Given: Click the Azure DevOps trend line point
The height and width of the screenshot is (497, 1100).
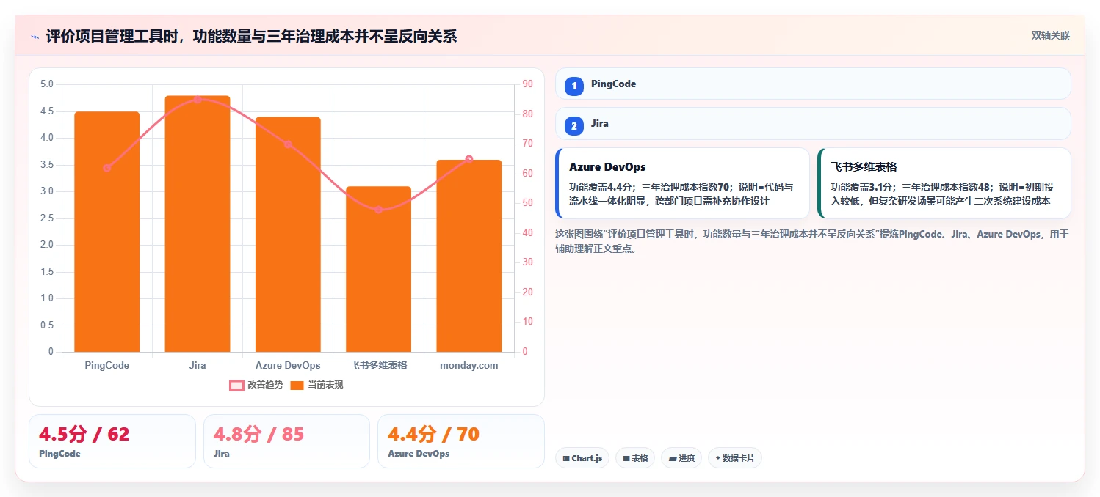Looking at the screenshot, I should point(288,144).
